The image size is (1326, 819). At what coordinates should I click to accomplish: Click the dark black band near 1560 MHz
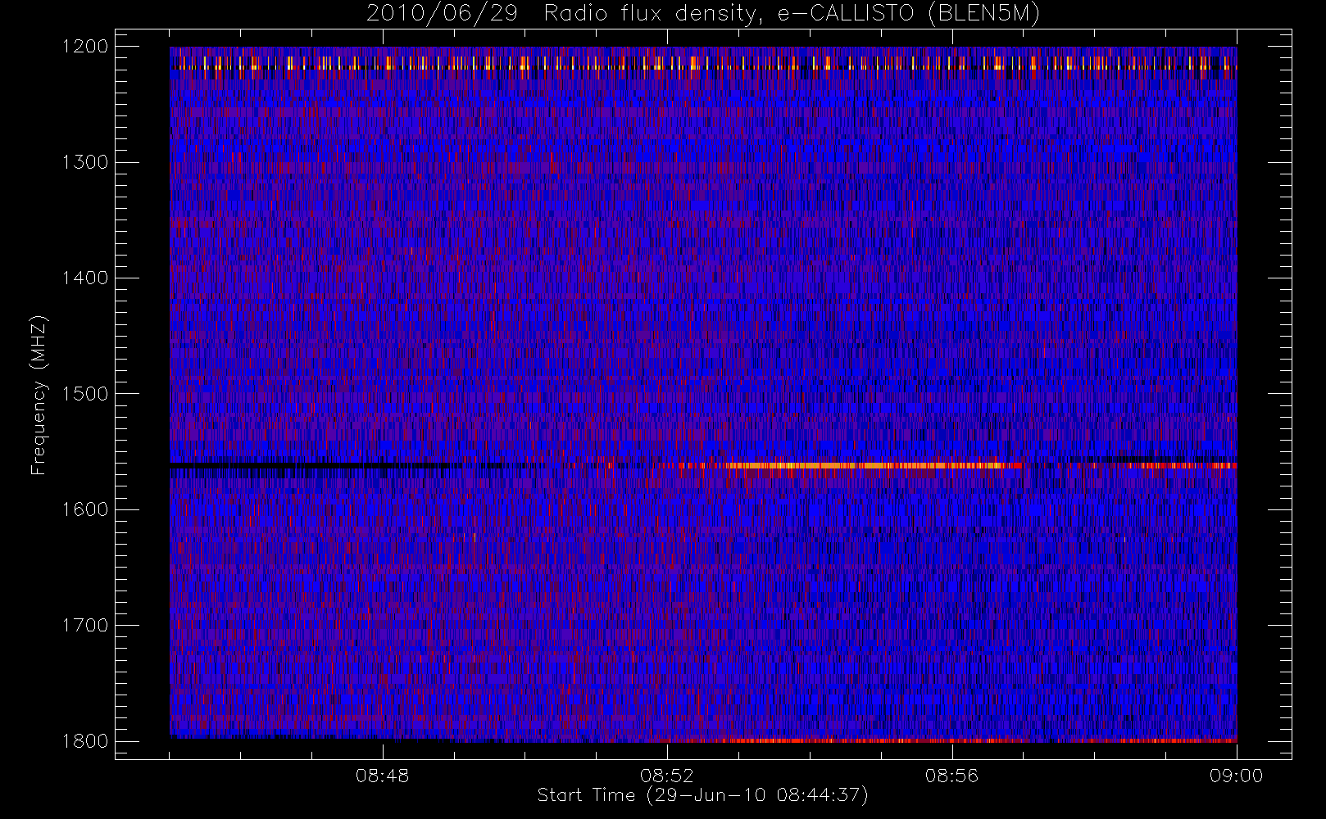(311, 464)
